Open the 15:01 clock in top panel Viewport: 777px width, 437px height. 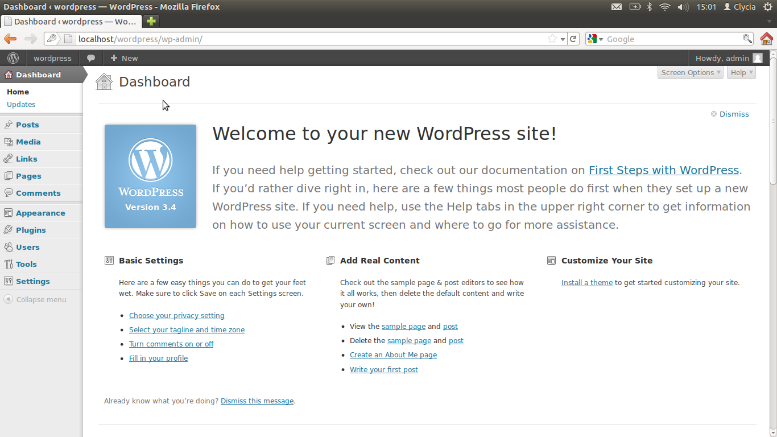(706, 7)
